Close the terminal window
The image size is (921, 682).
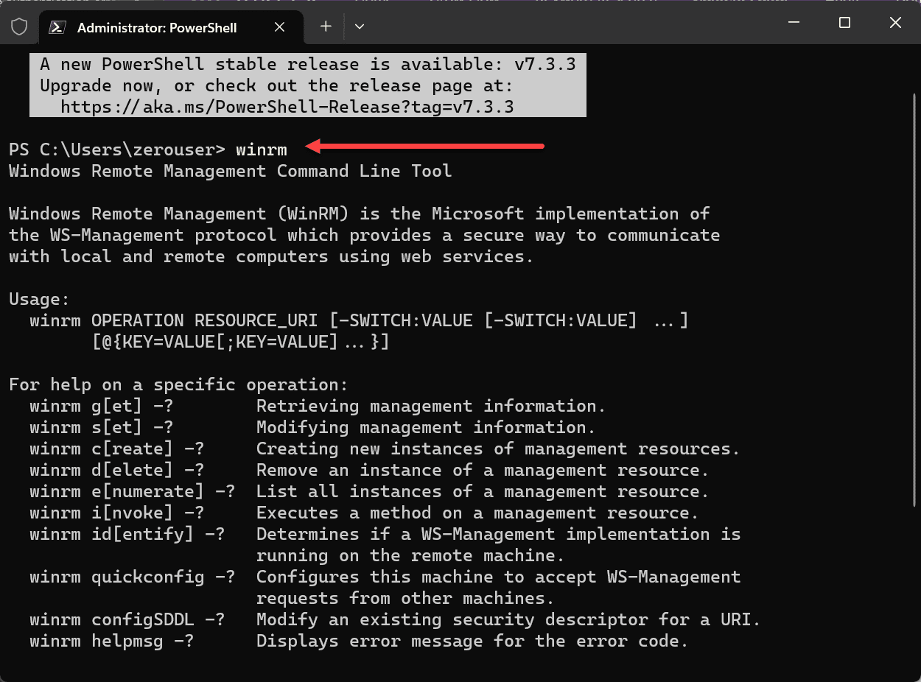click(895, 23)
